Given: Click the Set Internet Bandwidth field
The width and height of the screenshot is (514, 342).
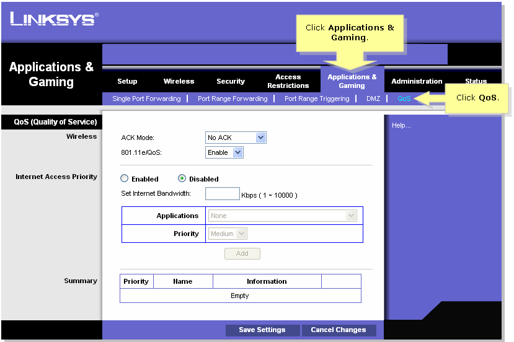Looking at the screenshot, I should point(222,193).
